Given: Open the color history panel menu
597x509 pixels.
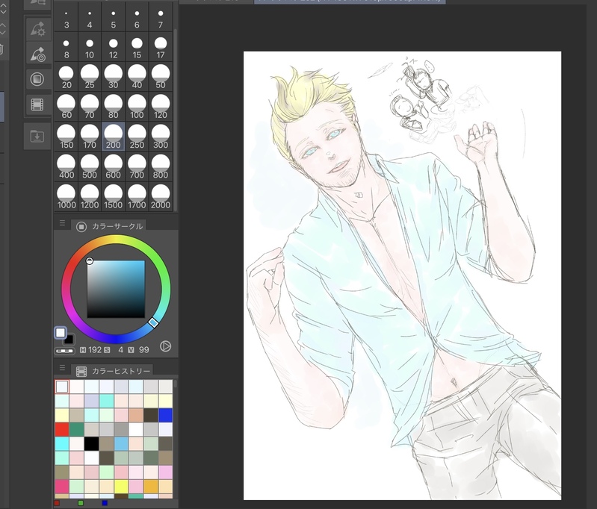Looking at the screenshot, I should 63,368.
